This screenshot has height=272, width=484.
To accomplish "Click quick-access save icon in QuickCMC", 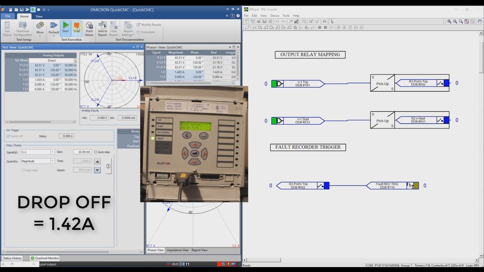I will tap(22, 9).
